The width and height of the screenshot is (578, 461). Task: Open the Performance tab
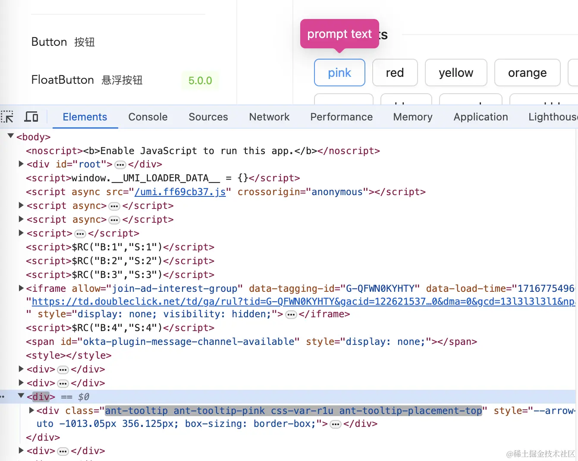tap(341, 117)
